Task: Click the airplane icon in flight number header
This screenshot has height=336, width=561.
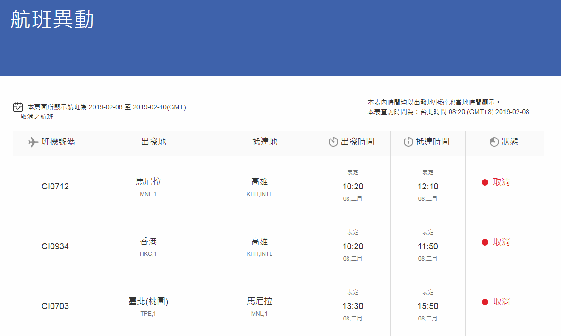Action: pos(33,142)
